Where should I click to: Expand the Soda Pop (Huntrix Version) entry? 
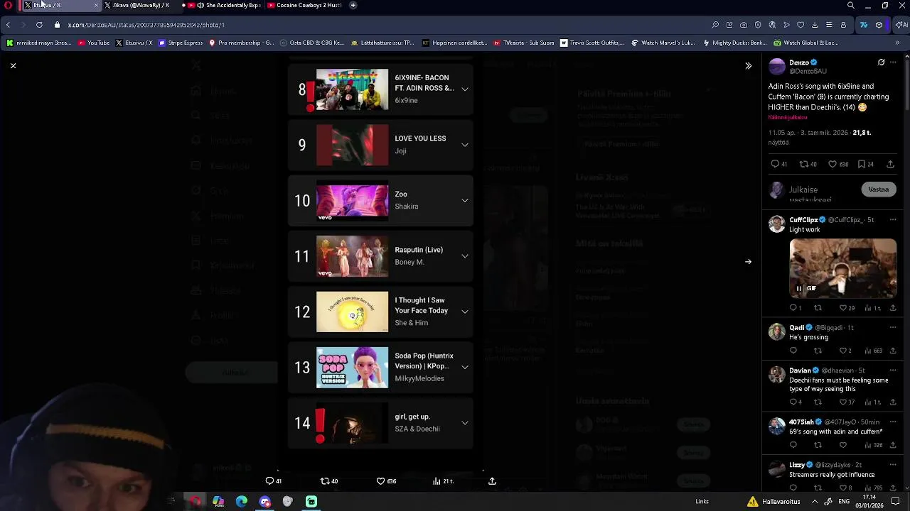click(464, 367)
